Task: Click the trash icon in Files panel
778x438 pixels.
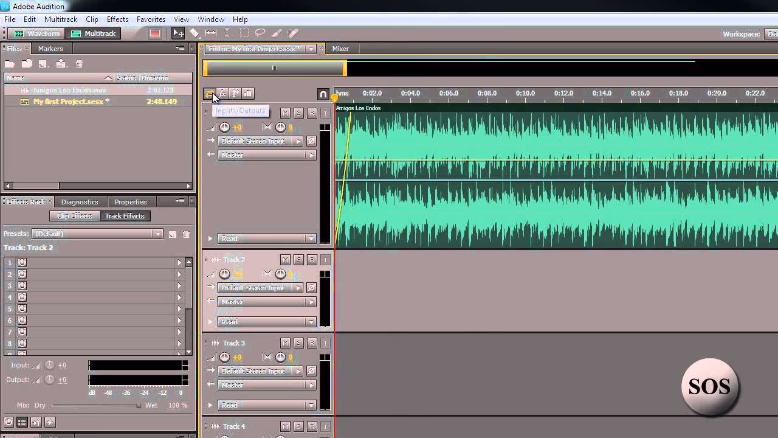Action: (x=79, y=64)
